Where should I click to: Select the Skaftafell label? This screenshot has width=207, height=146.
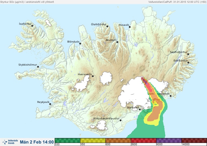click(x=133, y=108)
